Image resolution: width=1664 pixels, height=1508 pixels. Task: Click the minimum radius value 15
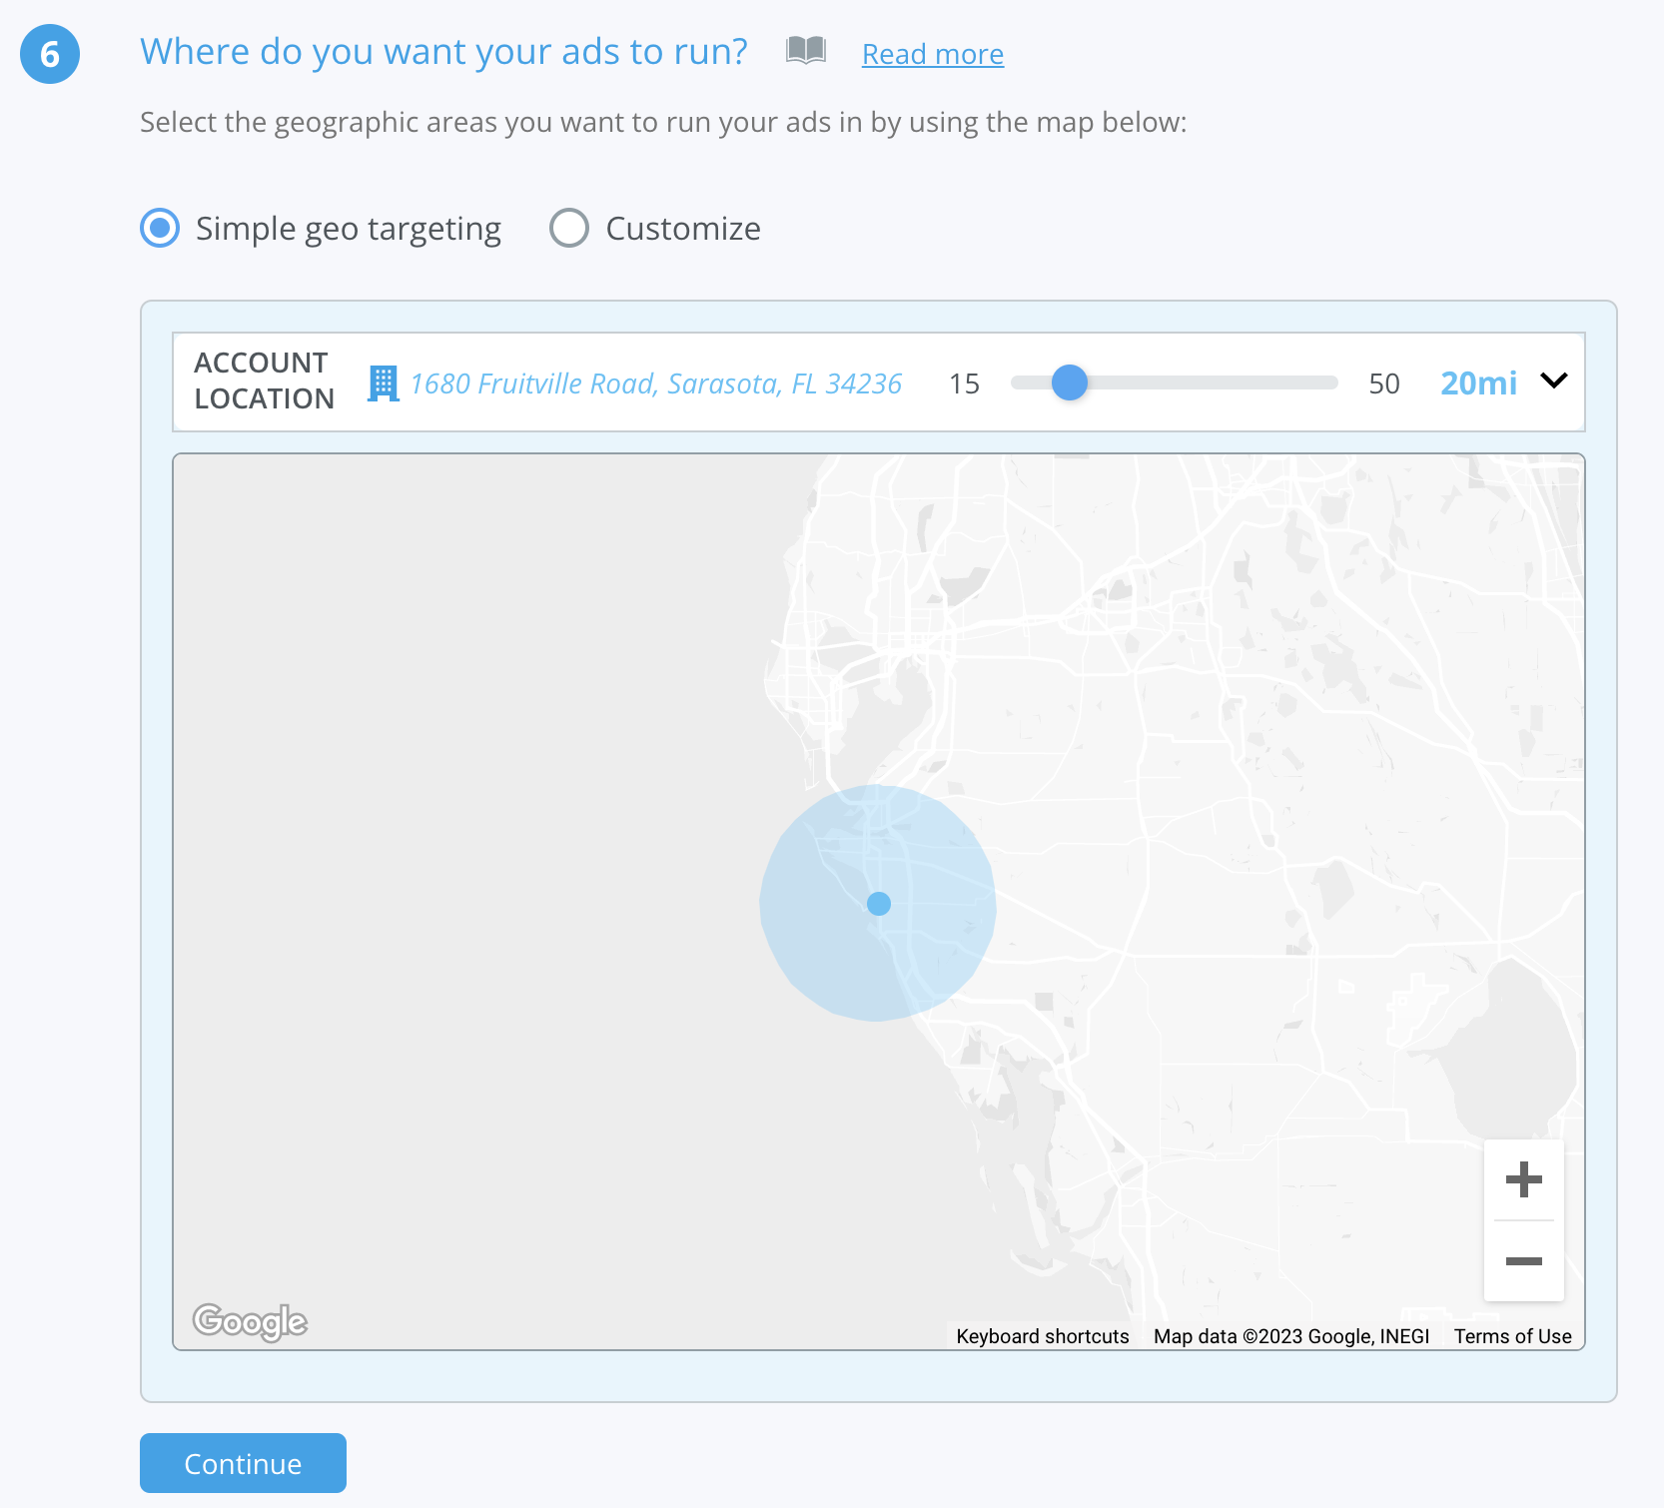tap(965, 383)
